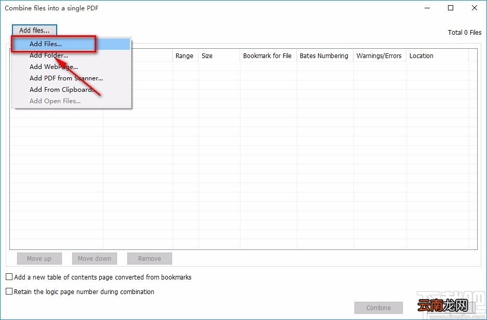Click the Move down button
The image size is (487, 320).
95,259
